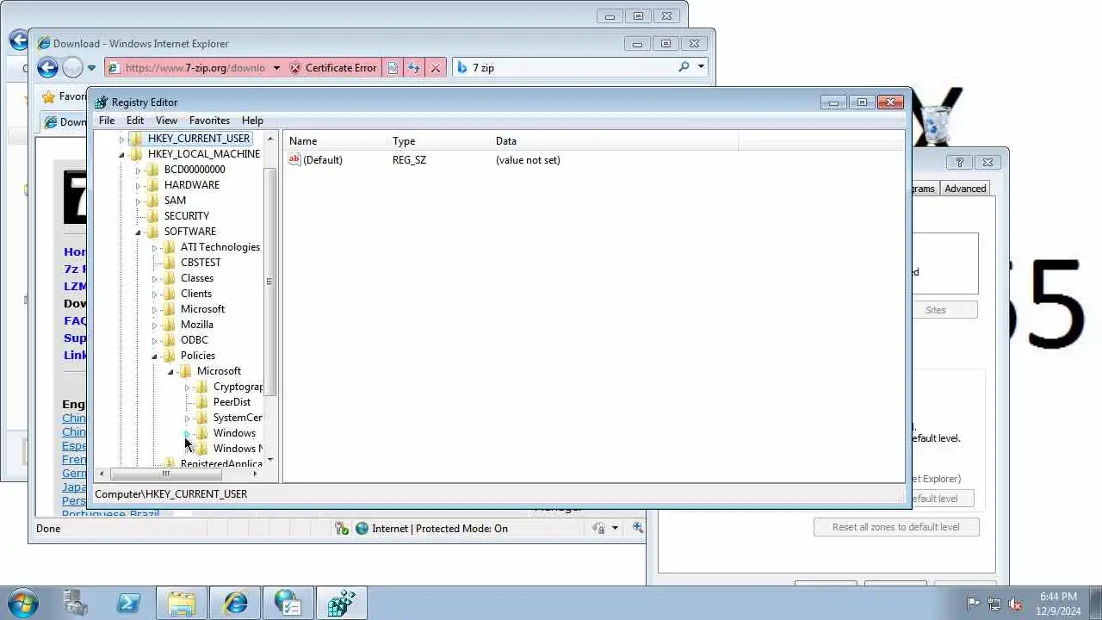Image resolution: width=1102 pixels, height=620 pixels.
Task: Click the Type column header
Action: pos(439,141)
